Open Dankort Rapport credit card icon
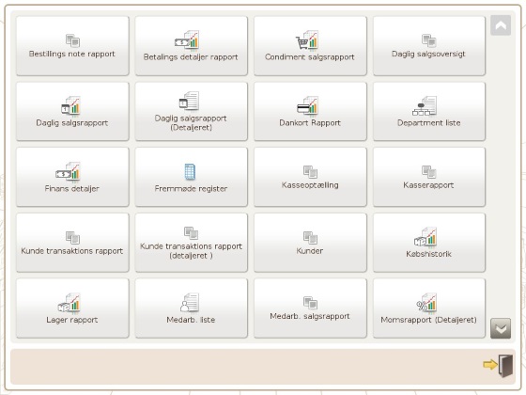 pyautogui.click(x=308, y=105)
